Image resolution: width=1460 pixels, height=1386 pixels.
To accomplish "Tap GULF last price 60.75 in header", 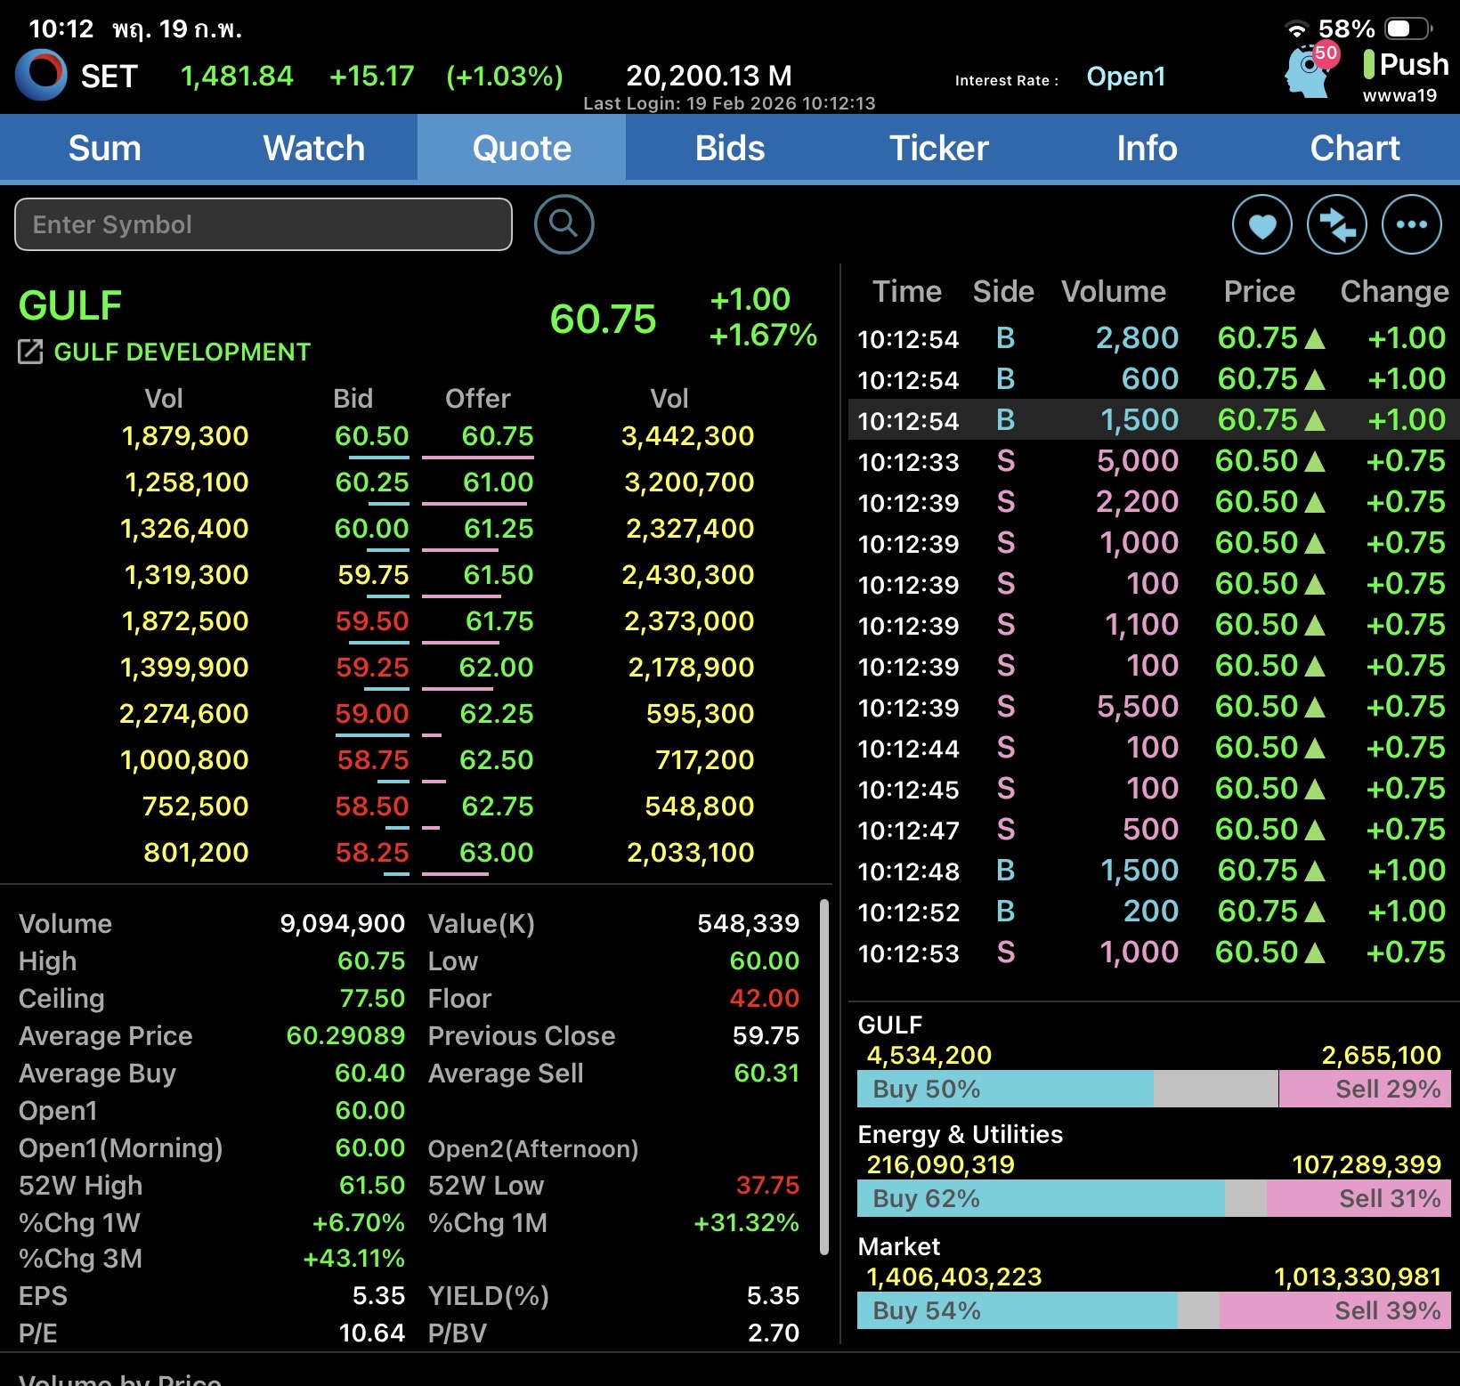I will click(x=603, y=319).
